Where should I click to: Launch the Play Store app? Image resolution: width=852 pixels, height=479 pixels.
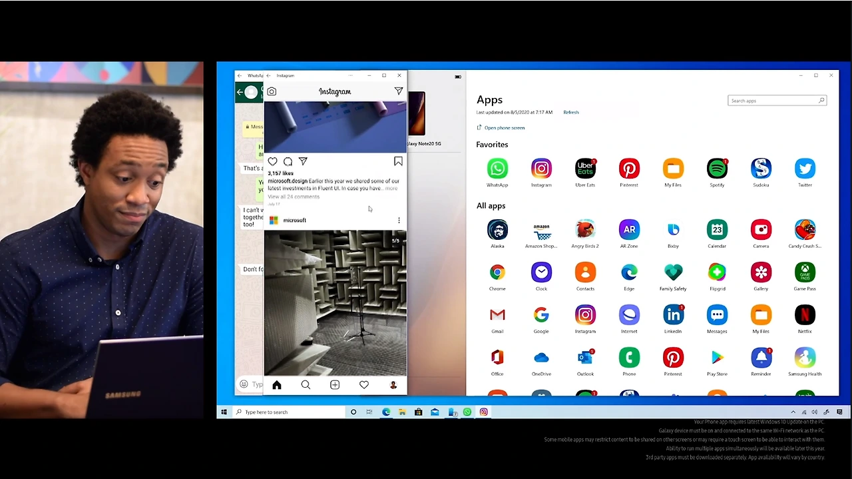[x=717, y=358]
